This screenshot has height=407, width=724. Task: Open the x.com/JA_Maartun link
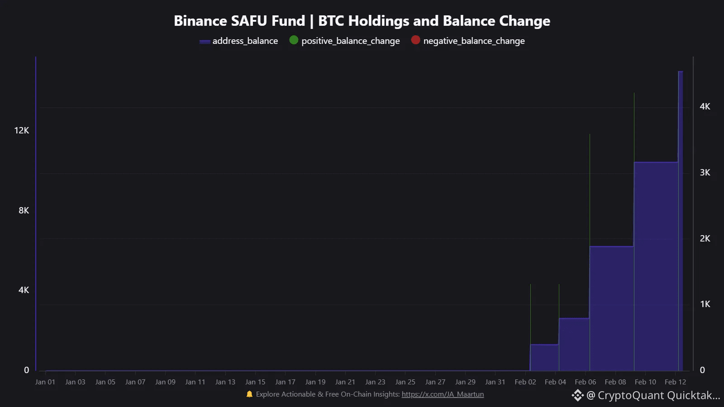(x=443, y=394)
